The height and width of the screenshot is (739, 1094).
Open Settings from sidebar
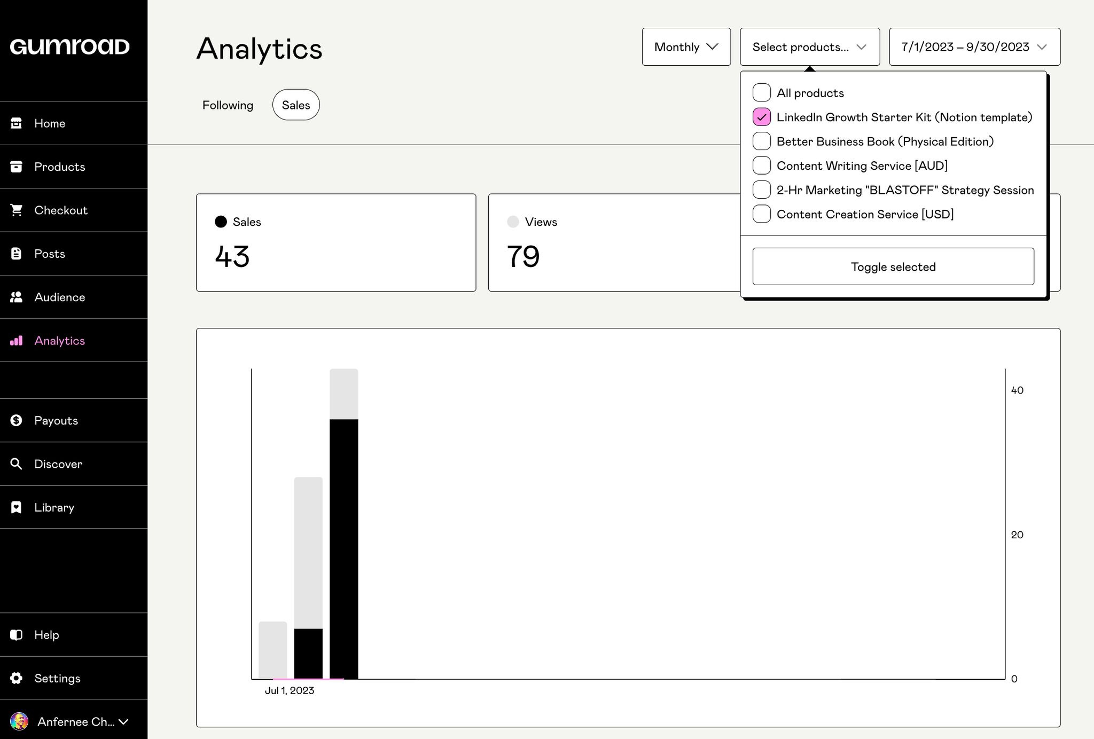[x=74, y=678]
